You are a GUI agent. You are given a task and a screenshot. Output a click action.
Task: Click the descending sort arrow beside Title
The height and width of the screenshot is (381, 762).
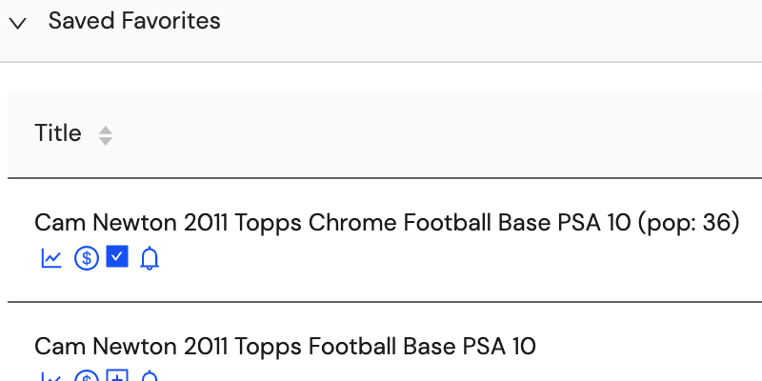click(x=106, y=141)
